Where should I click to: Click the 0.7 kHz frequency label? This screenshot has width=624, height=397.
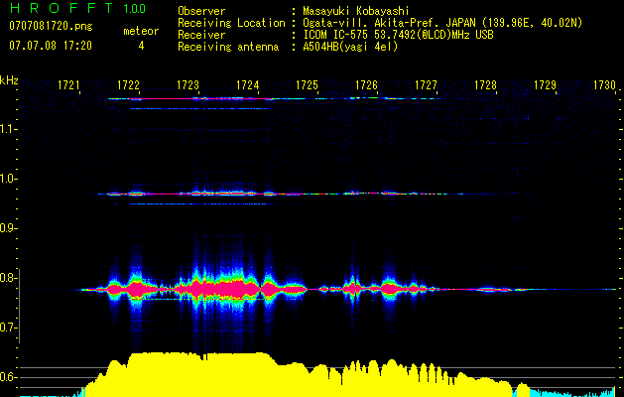tap(8, 328)
